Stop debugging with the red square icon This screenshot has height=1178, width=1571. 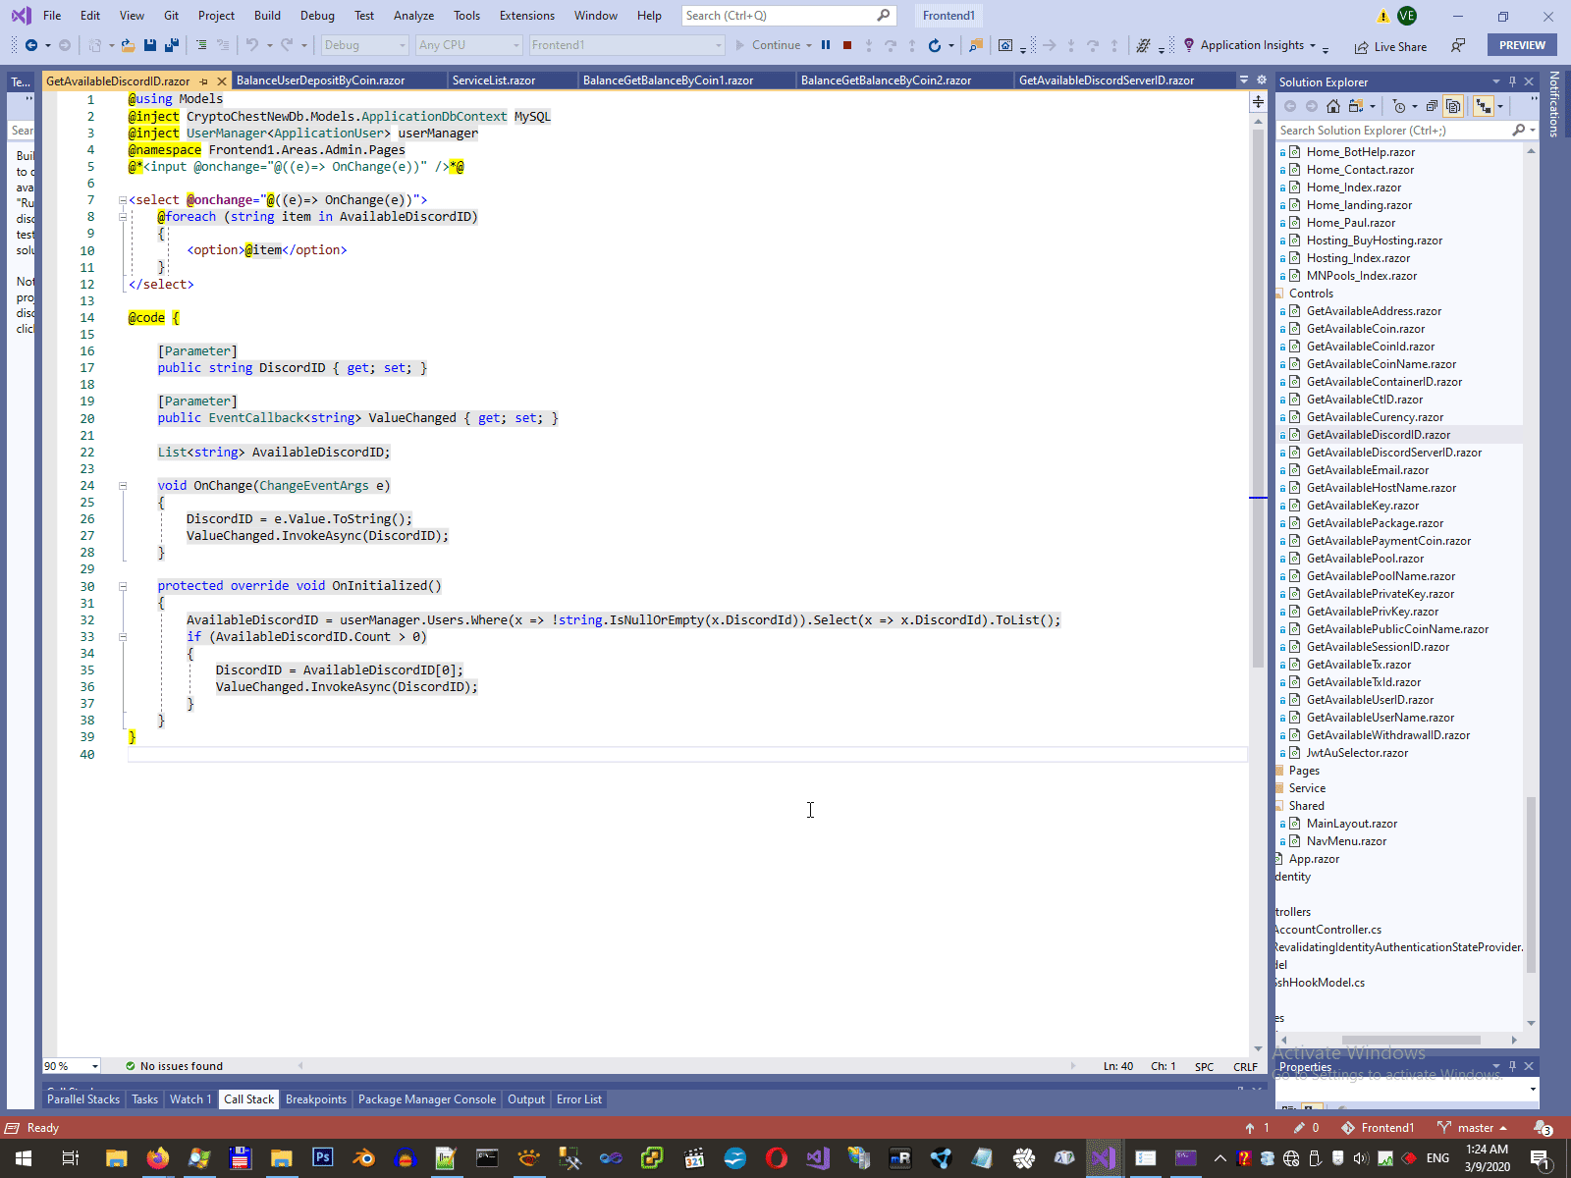(847, 45)
